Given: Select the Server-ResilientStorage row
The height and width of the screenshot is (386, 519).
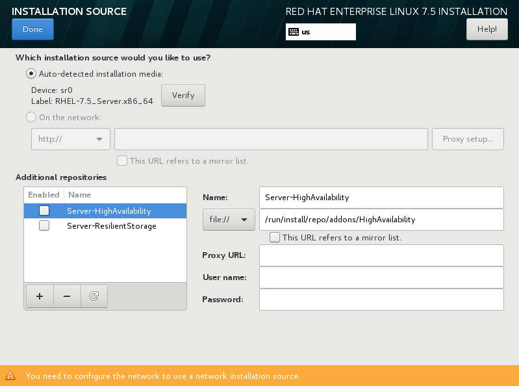Looking at the screenshot, I should click(105, 225).
